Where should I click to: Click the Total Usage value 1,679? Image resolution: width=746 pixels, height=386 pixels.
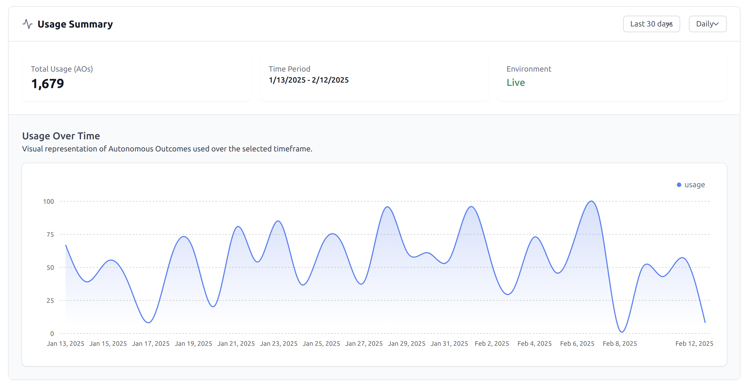47,84
